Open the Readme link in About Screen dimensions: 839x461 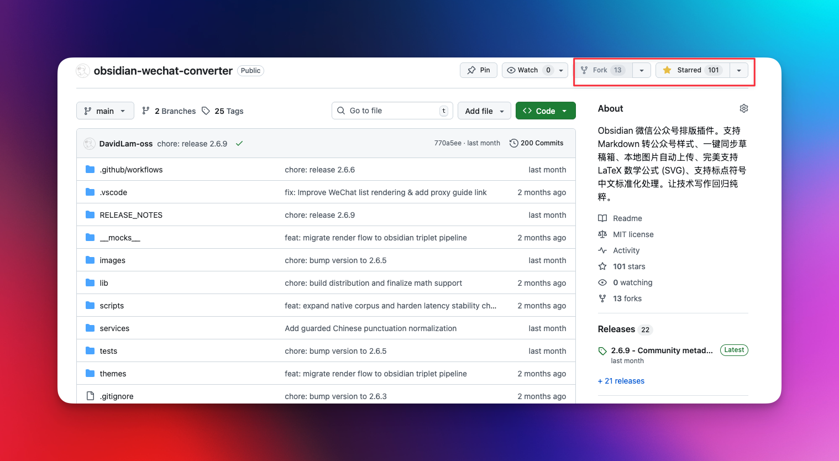point(627,218)
